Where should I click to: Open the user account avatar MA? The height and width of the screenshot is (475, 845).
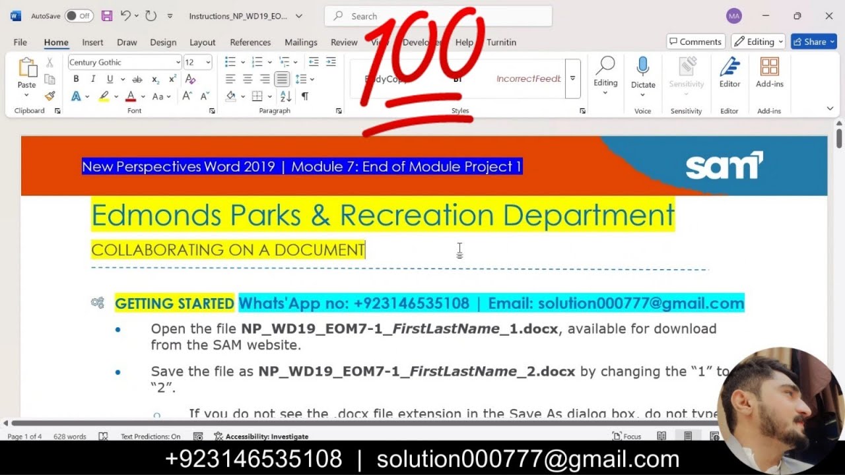coord(733,16)
